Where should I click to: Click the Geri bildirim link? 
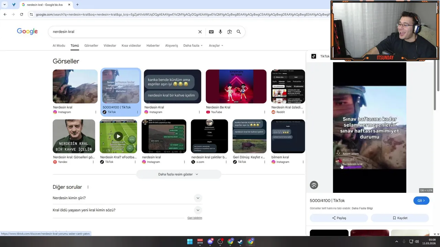[x=195, y=218]
